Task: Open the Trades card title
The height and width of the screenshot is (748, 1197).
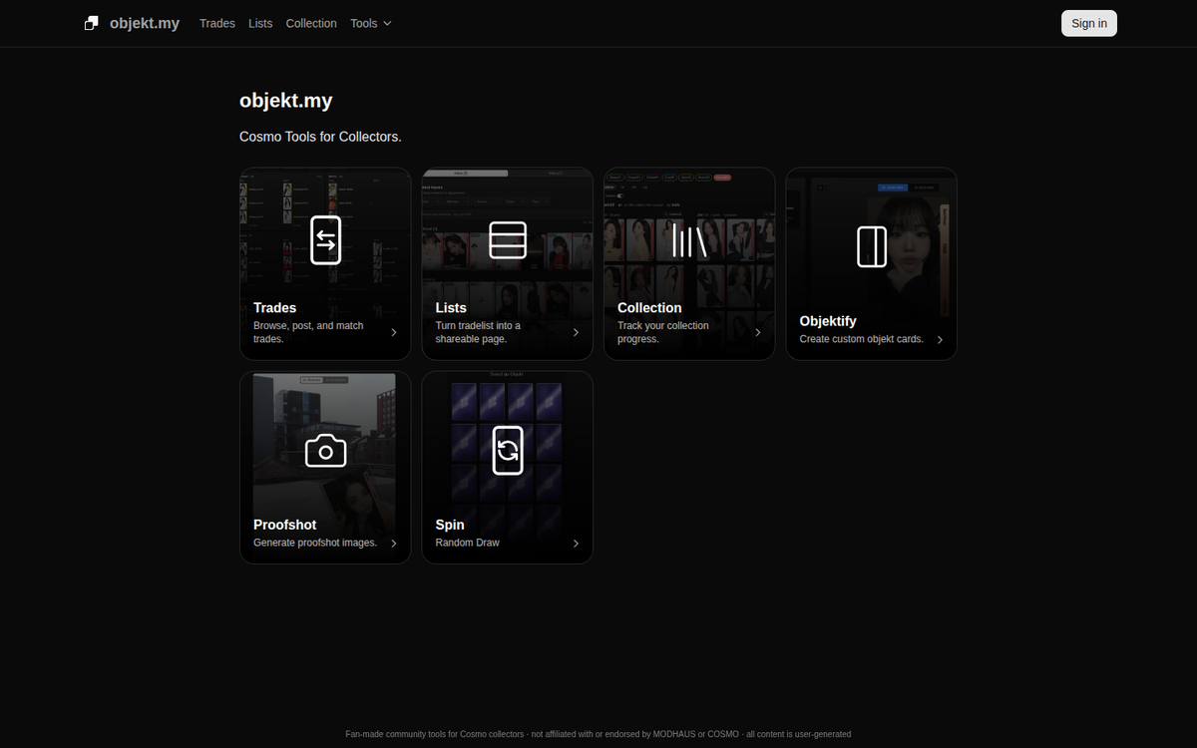Action: (274, 308)
